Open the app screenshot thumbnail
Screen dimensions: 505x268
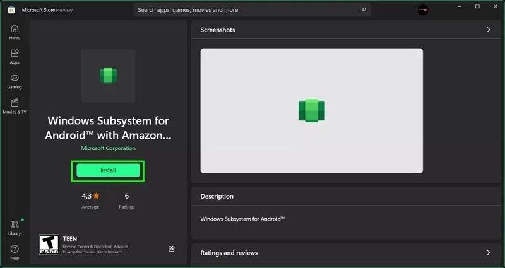[311, 110]
